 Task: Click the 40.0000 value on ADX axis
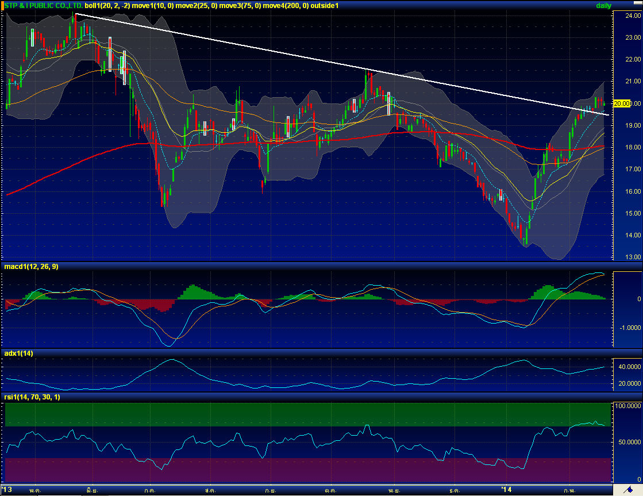[629, 367]
